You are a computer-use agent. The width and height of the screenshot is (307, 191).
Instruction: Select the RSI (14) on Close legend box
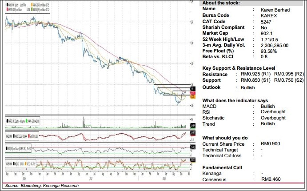click(x=18, y=149)
